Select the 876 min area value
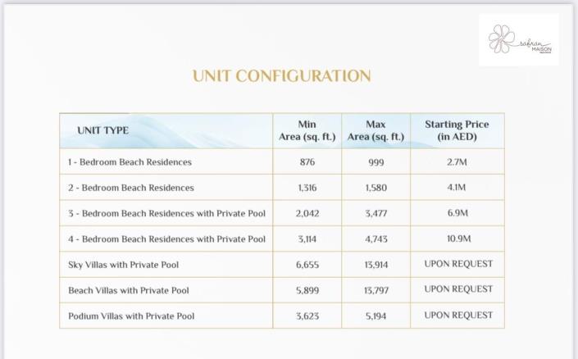Image resolution: width=578 pixels, height=359 pixels. coord(307,162)
